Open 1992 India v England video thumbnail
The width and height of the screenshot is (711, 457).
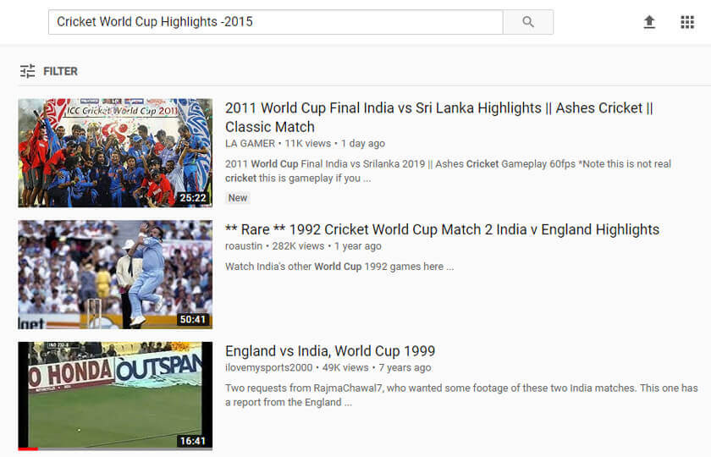tap(115, 274)
